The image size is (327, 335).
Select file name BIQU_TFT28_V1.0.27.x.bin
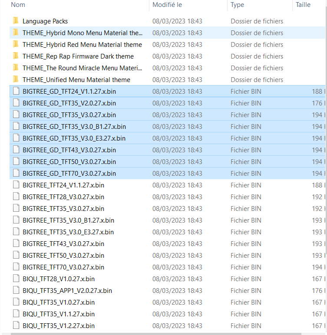coord(59,279)
